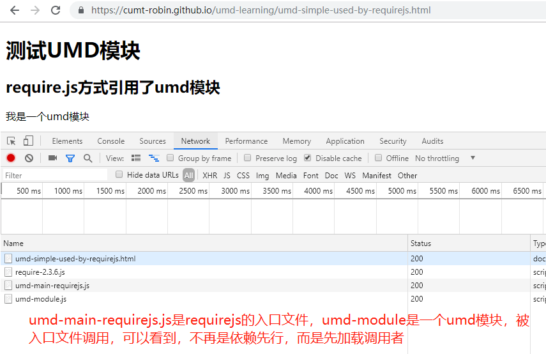The width and height of the screenshot is (546, 354).
Task: Click the browser reload page icon
Action: pyautogui.click(x=56, y=10)
